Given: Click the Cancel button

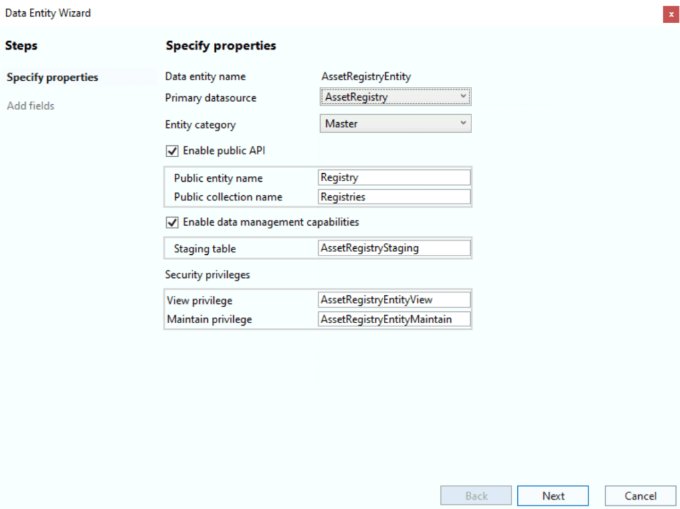Looking at the screenshot, I should point(640,496).
